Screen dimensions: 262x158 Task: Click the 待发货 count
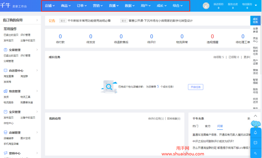pos(91,36)
